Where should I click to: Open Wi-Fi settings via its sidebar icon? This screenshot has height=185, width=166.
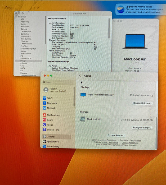click(44, 98)
